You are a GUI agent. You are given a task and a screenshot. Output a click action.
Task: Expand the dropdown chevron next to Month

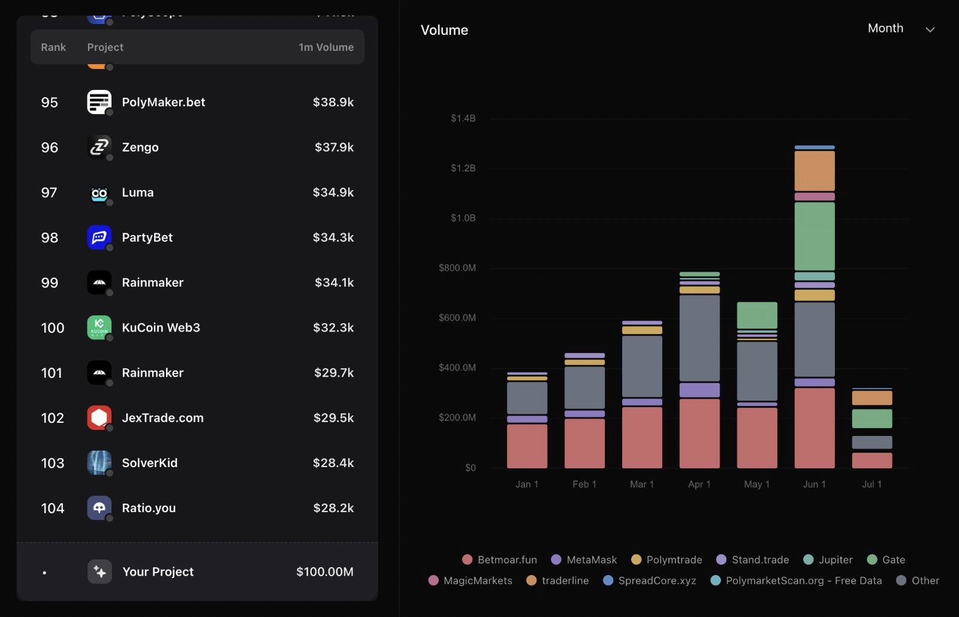click(x=930, y=29)
